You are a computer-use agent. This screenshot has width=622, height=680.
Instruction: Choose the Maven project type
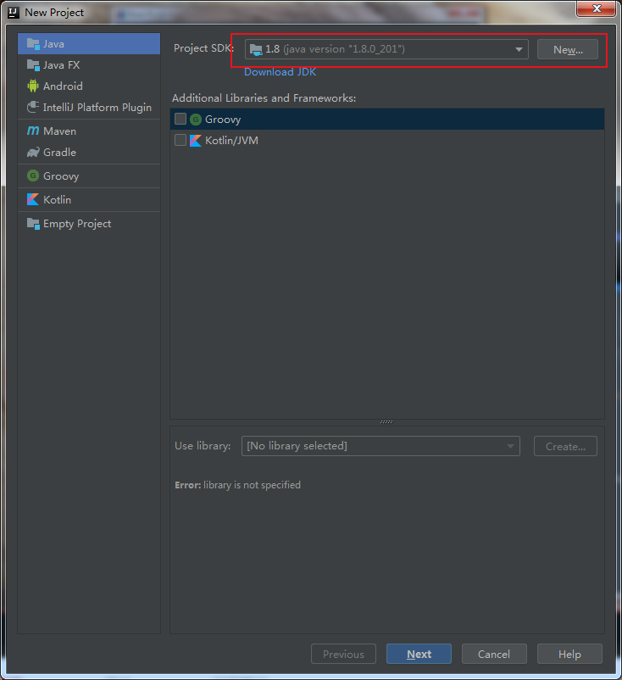pyautogui.click(x=89, y=131)
